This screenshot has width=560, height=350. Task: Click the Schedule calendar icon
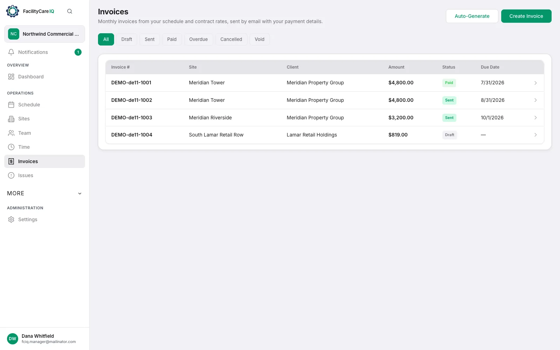coord(11,105)
